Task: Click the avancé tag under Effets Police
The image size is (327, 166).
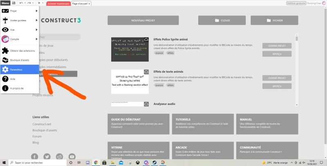Action: click(159, 53)
